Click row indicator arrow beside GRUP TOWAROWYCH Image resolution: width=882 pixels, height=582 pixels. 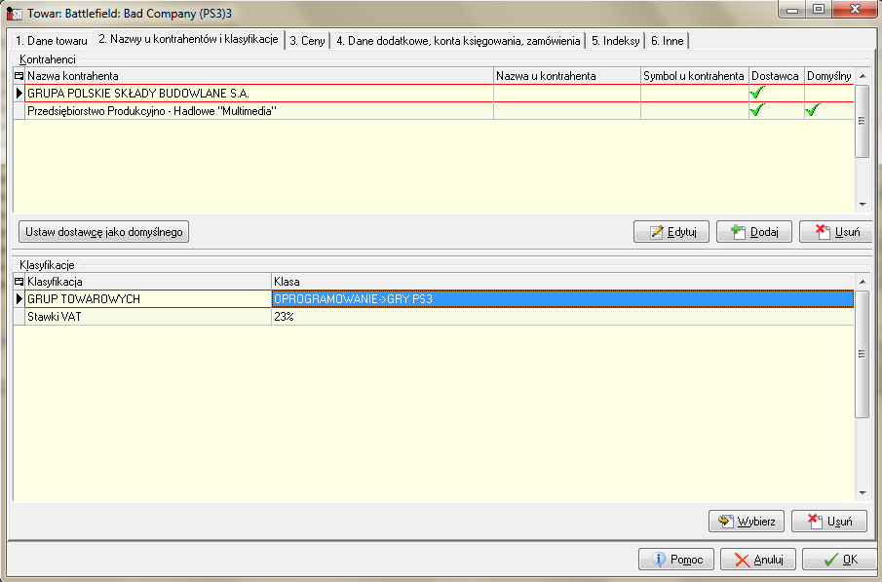coord(19,299)
